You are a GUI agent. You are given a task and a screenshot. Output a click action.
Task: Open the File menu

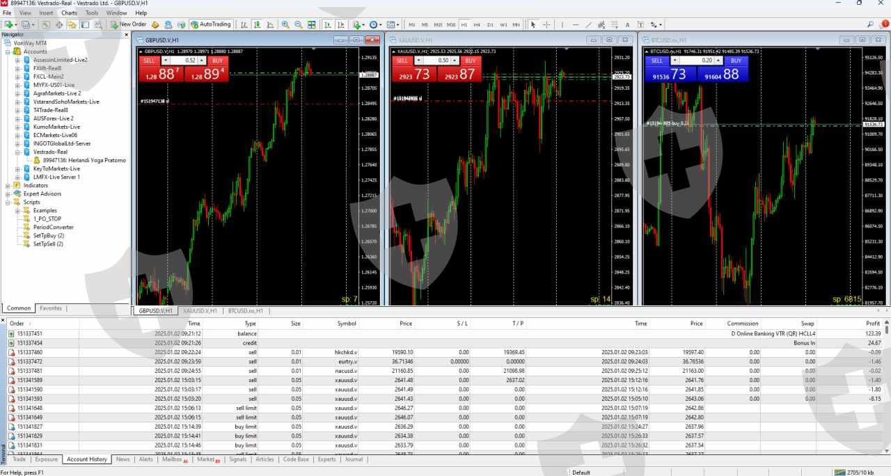coord(7,13)
